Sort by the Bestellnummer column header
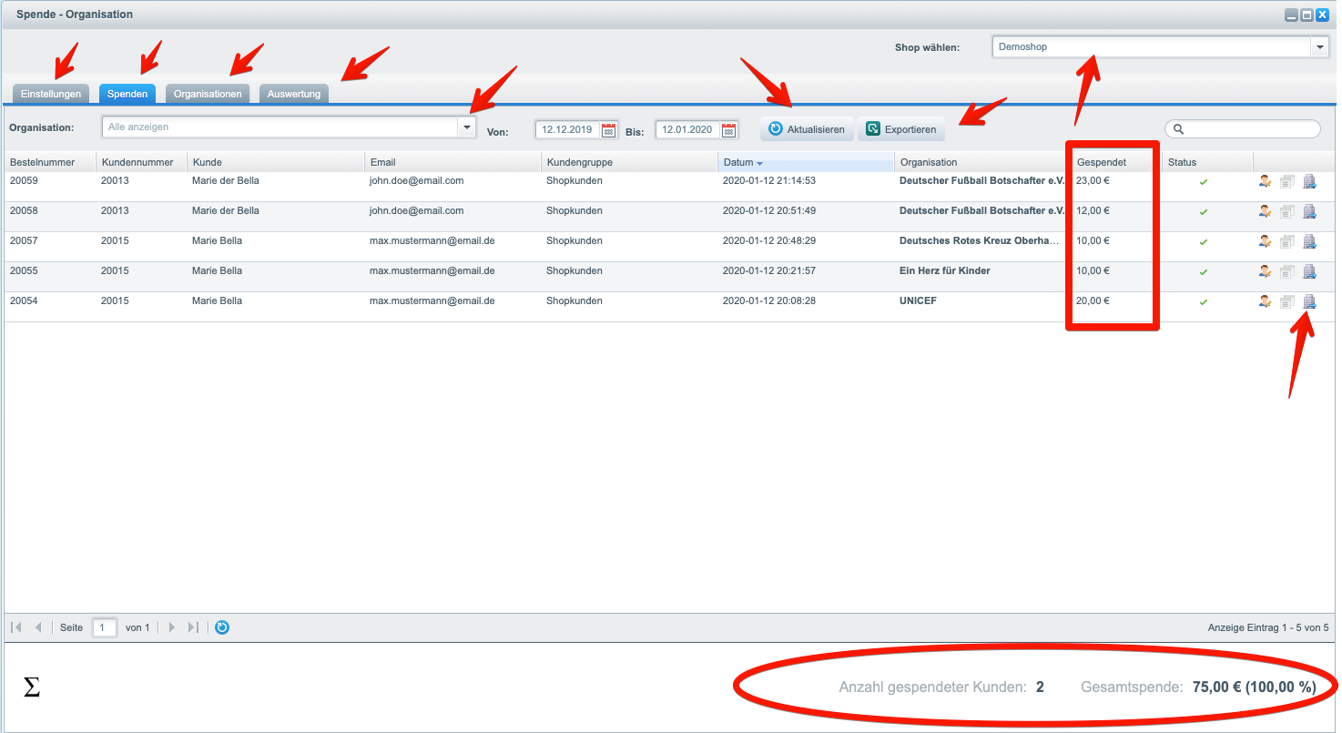The height and width of the screenshot is (733, 1342). point(49,162)
